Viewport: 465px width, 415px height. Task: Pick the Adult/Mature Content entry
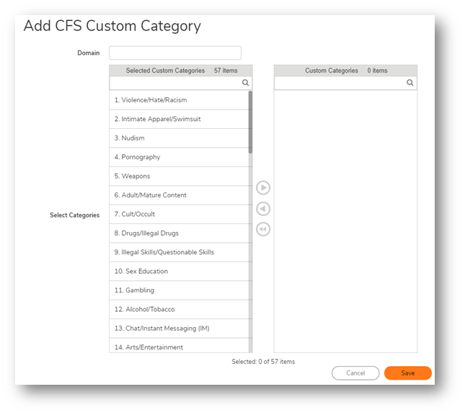pos(179,195)
